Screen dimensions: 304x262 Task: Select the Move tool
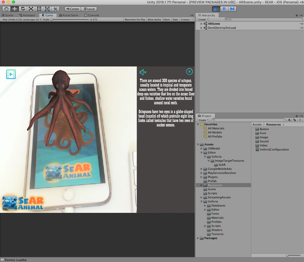(x=15, y=9)
